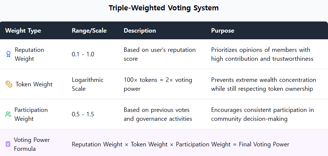328x156 pixels.
Task: Click the Purpose column header
Action: [x=223, y=30]
